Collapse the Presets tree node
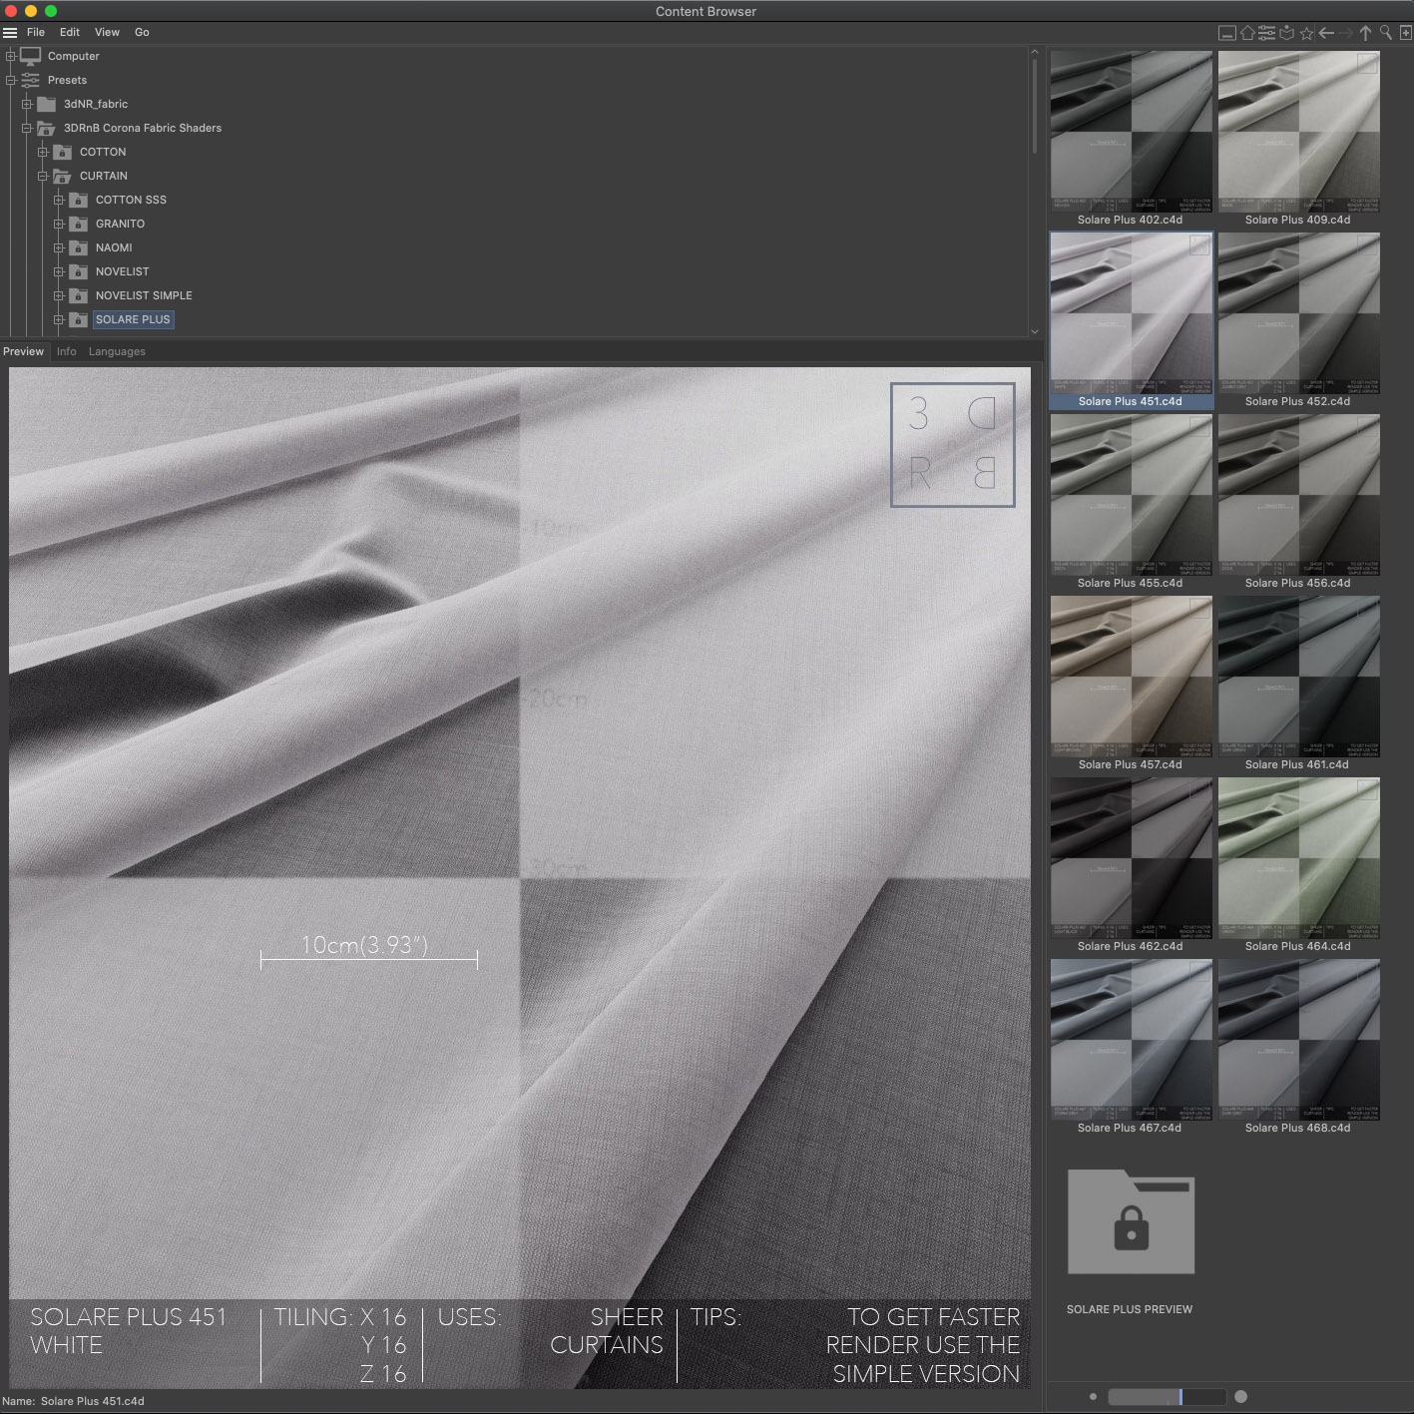The image size is (1414, 1414). (x=11, y=80)
